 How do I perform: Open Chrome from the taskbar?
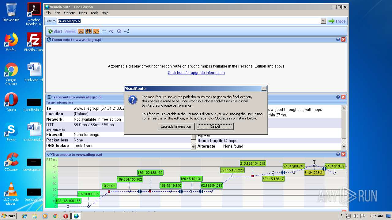[55, 216]
